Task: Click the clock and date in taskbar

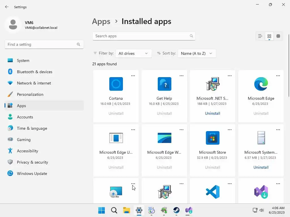Action: 277,210
